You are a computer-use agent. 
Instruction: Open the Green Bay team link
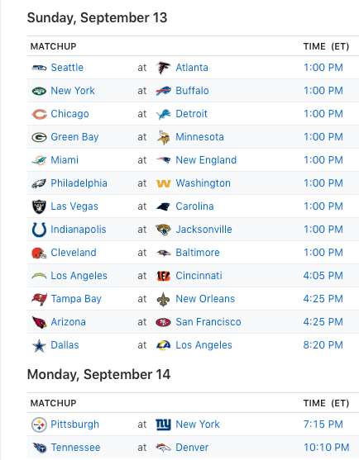[74, 137]
